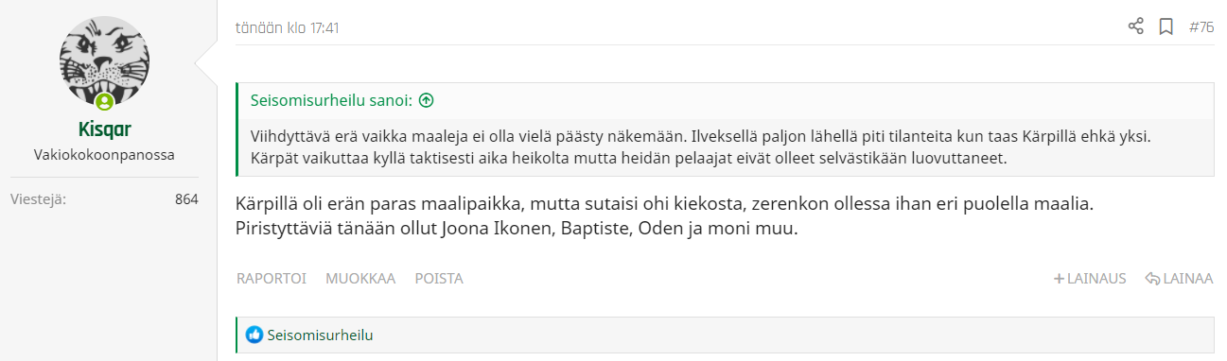Click the timestamp 'tänään klo 17:41'
The height and width of the screenshot is (361, 1227).
tap(288, 28)
